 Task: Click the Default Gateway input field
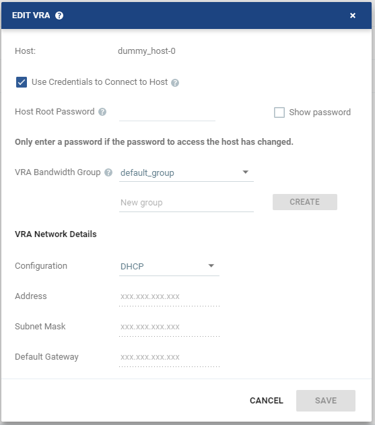[x=169, y=358]
